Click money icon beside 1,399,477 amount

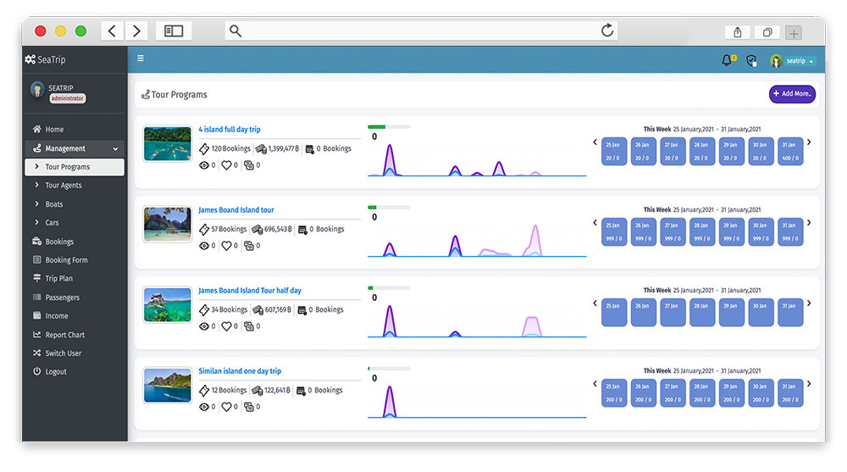coord(261,148)
